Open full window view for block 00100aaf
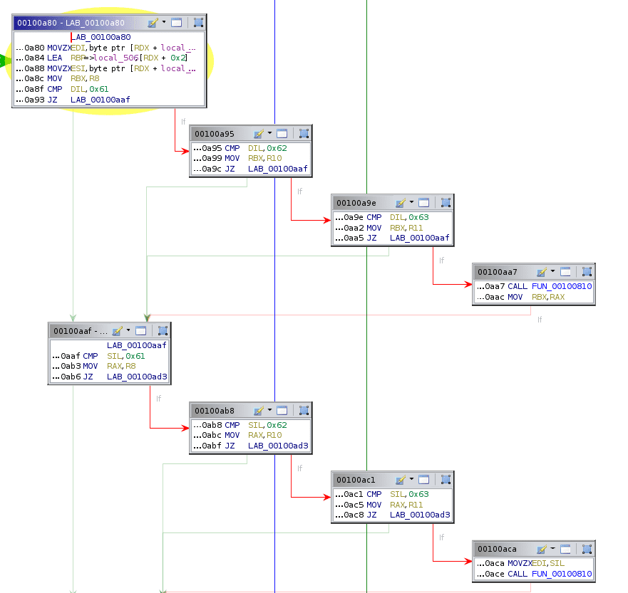 point(141,331)
